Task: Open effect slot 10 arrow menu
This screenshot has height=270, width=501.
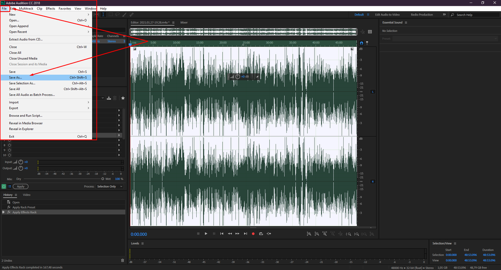Action: coord(119,155)
